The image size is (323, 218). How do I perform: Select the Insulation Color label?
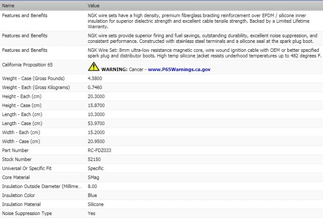pos(18,195)
